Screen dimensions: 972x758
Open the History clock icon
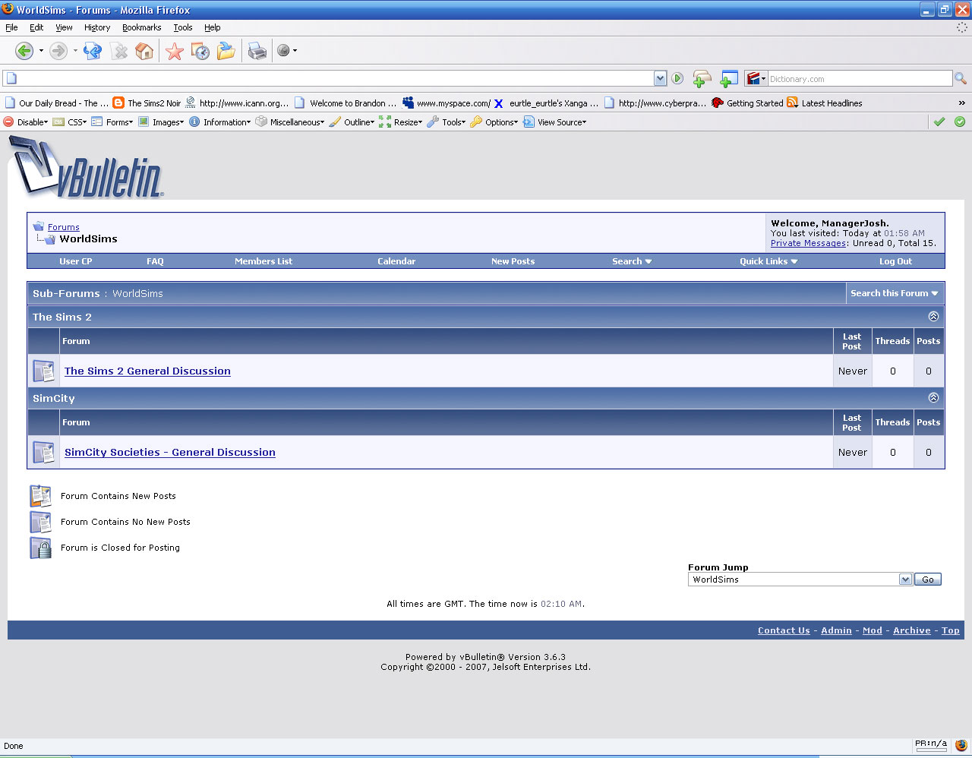point(200,51)
